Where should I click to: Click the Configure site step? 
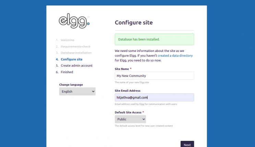(72, 59)
